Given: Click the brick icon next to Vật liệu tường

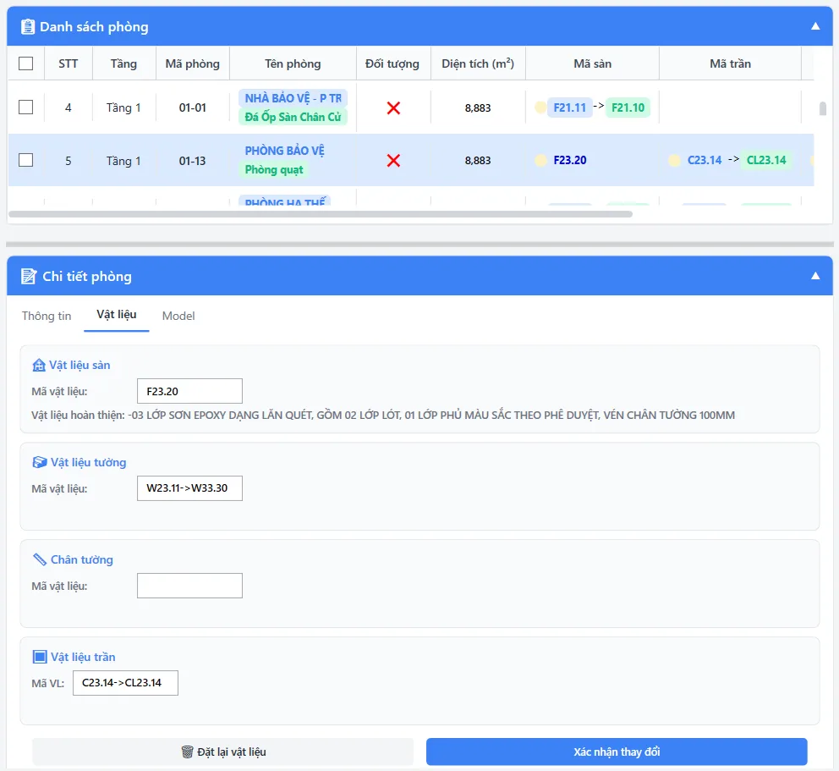Looking at the screenshot, I should point(40,462).
